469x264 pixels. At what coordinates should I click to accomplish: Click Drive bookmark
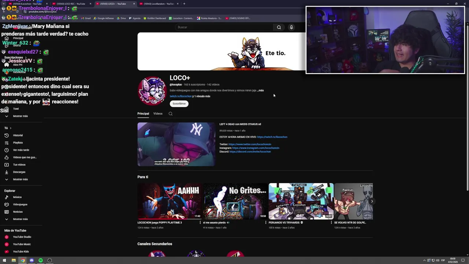coord(121,18)
